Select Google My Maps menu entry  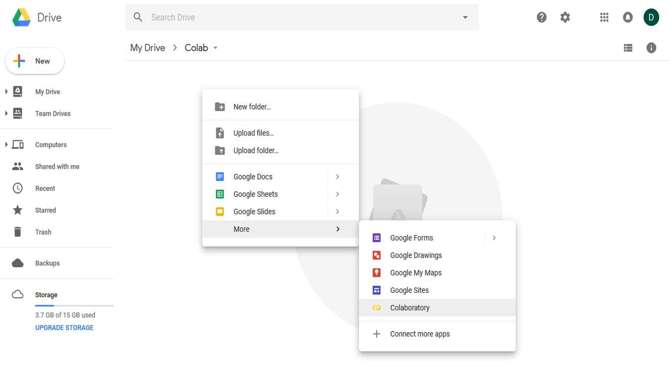coord(437,273)
